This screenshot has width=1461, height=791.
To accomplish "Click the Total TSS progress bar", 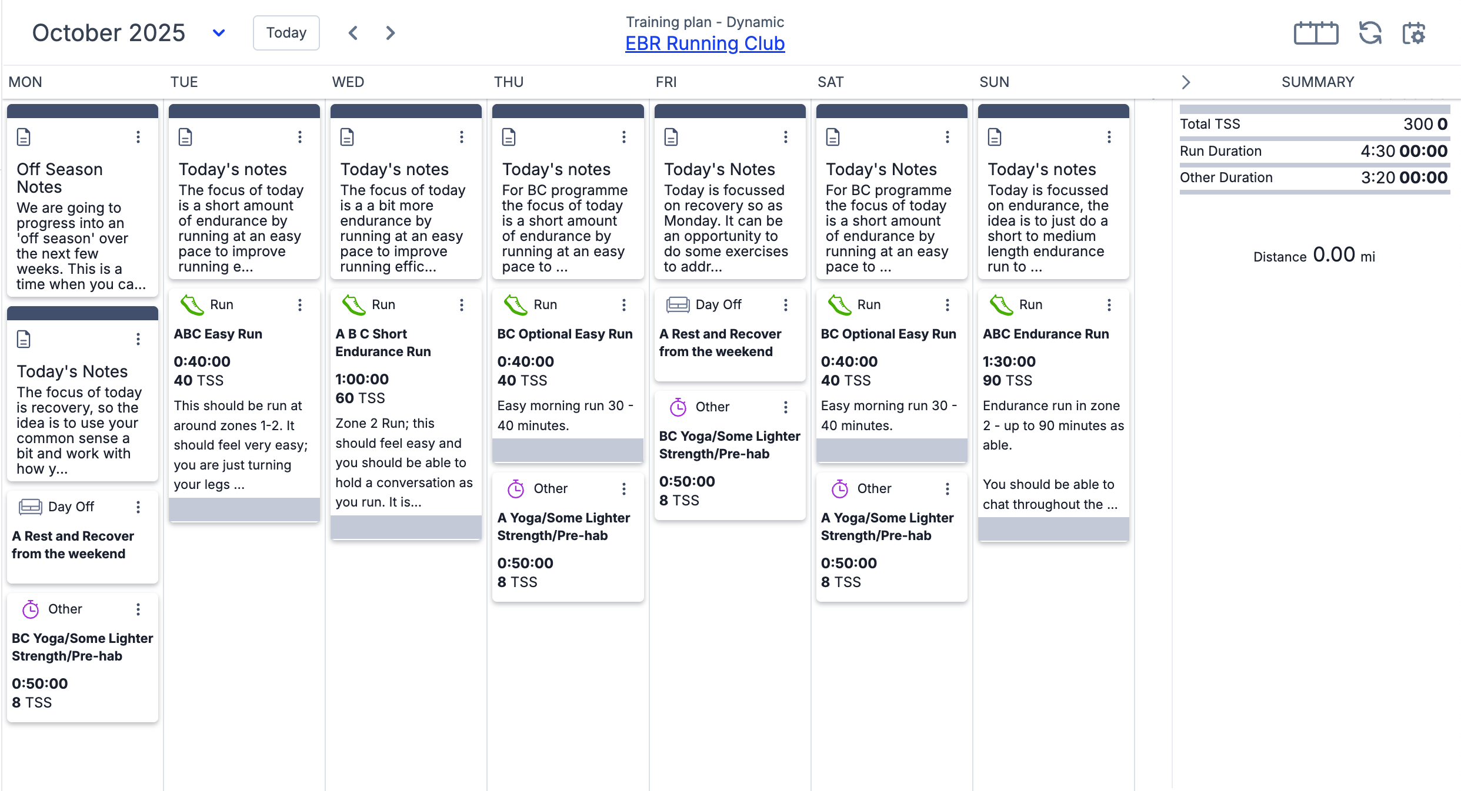I will tap(1315, 110).
